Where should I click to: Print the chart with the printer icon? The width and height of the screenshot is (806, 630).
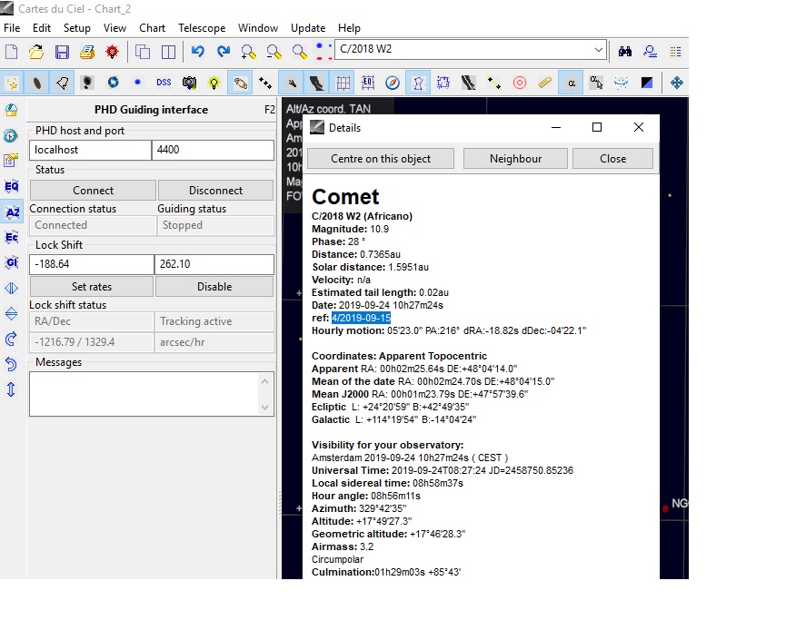(x=87, y=52)
